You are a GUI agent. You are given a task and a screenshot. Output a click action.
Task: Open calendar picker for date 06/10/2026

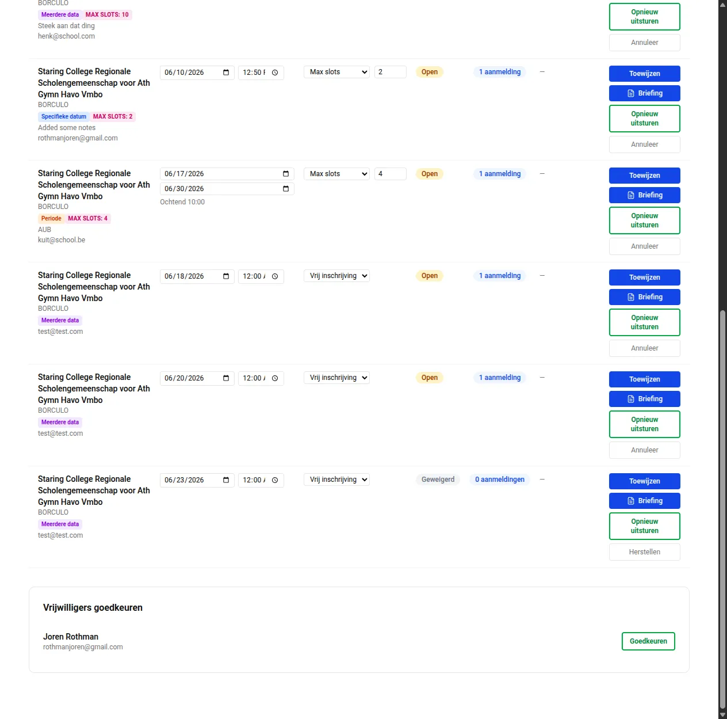click(x=226, y=73)
